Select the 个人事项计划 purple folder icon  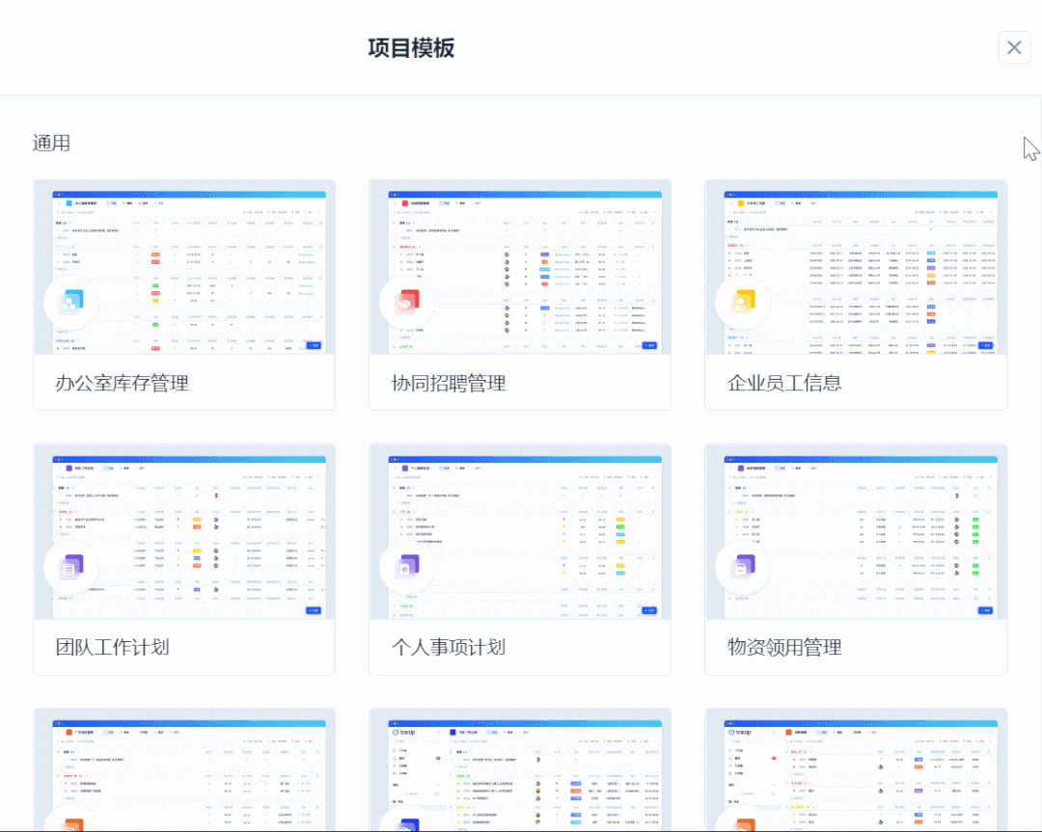coord(407,567)
